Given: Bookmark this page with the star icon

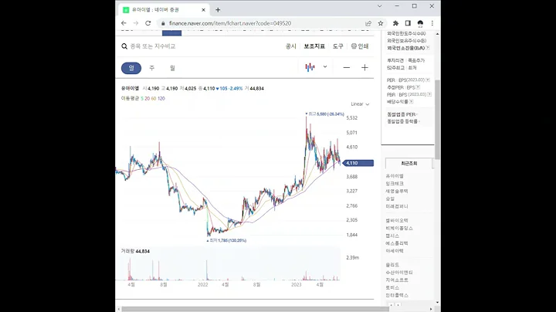Looking at the screenshot, I should tap(381, 23).
